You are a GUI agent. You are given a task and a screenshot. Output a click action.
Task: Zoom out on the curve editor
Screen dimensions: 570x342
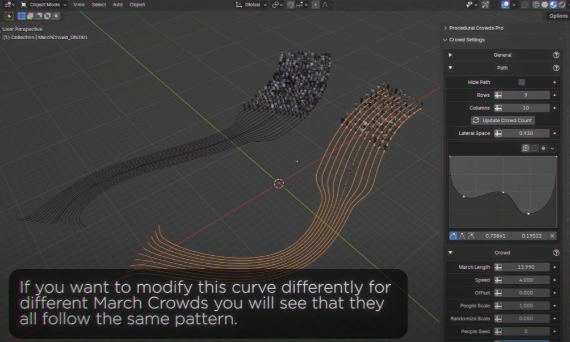[x=535, y=148]
